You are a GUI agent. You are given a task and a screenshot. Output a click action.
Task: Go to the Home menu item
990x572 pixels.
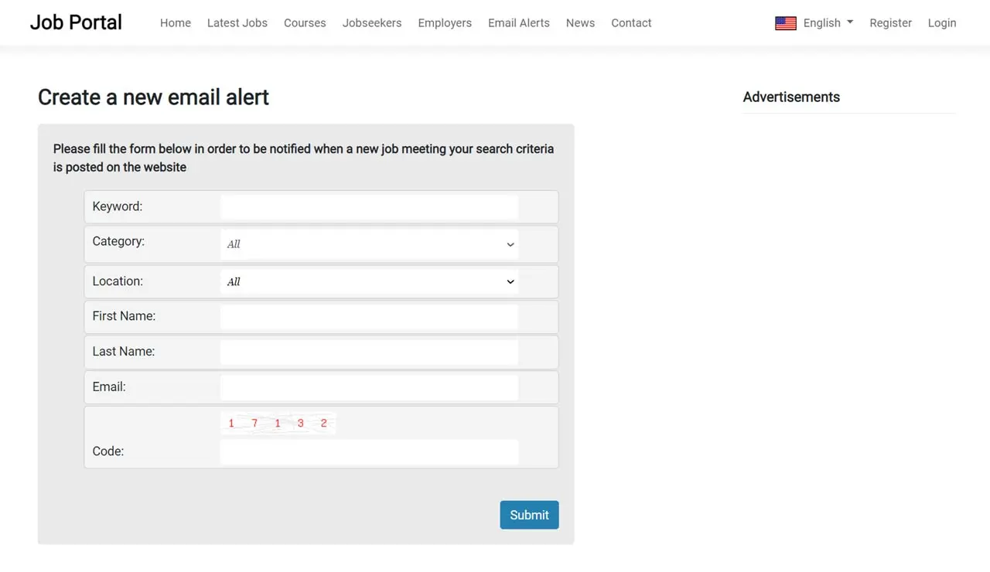point(176,23)
